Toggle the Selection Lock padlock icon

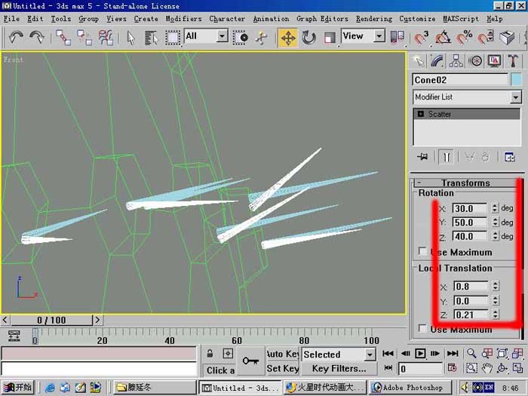pyautogui.click(x=210, y=354)
